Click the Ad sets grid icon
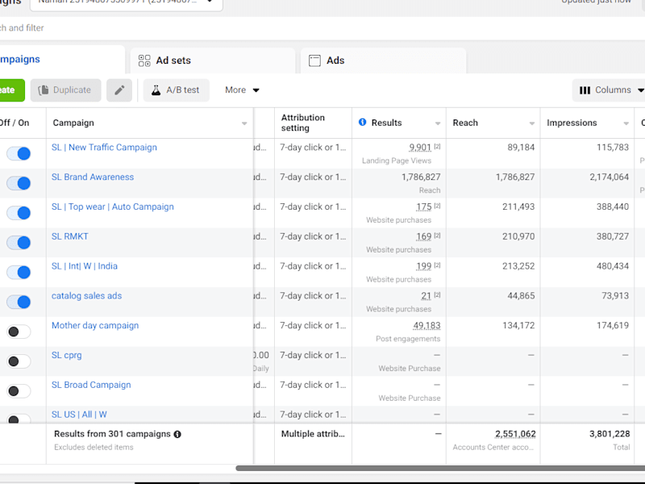645x484 pixels. coord(144,60)
